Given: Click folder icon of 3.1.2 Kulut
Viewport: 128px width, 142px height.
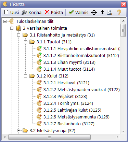Looking at the screenshot, I should 32,76.
